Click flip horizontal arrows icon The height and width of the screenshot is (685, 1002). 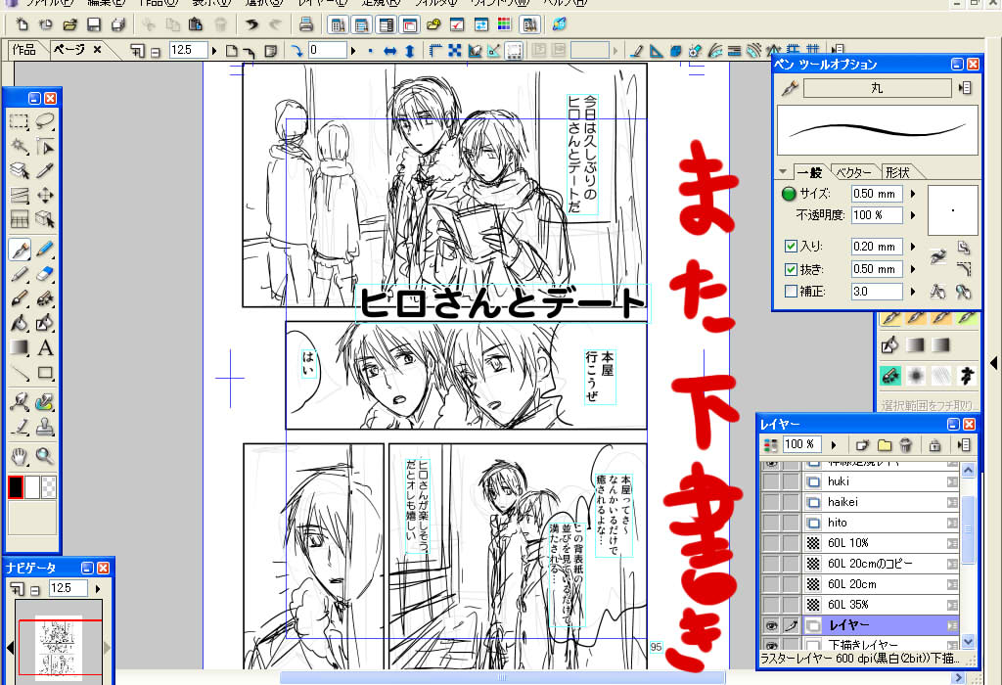coord(389,51)
